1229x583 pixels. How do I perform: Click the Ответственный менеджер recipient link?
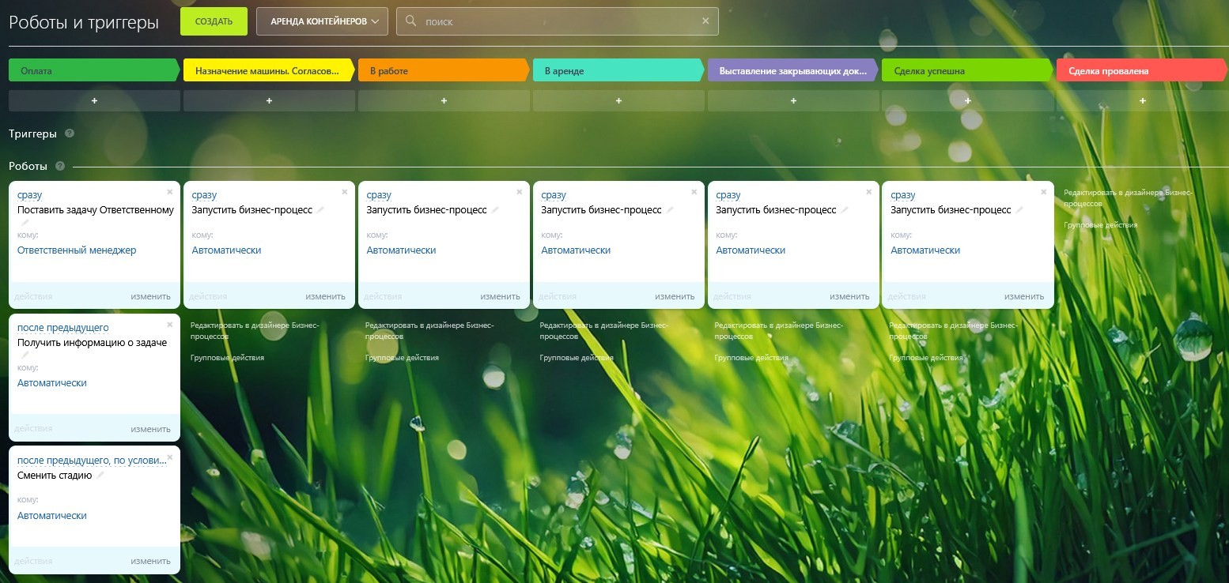click(x=77, y=250)
